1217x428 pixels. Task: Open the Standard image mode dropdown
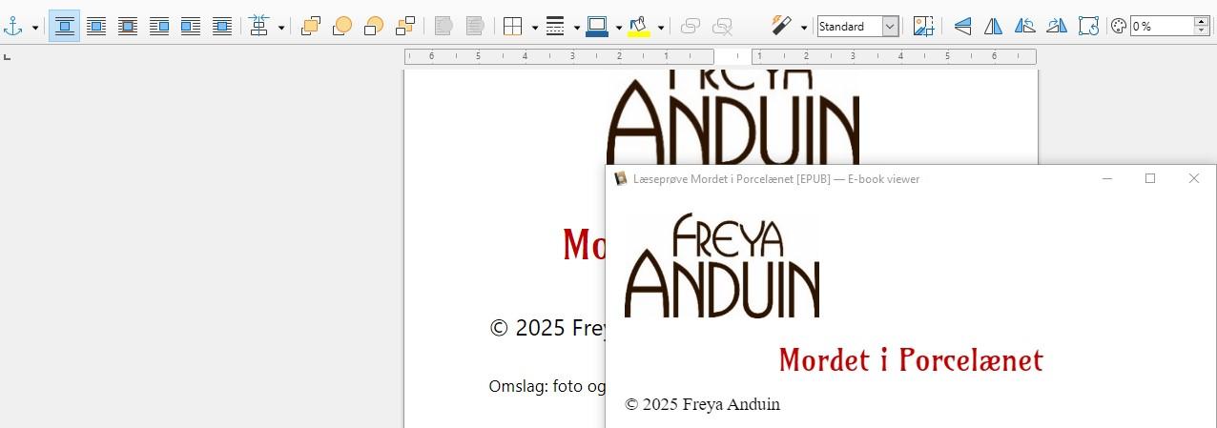[x=890, y=27]
